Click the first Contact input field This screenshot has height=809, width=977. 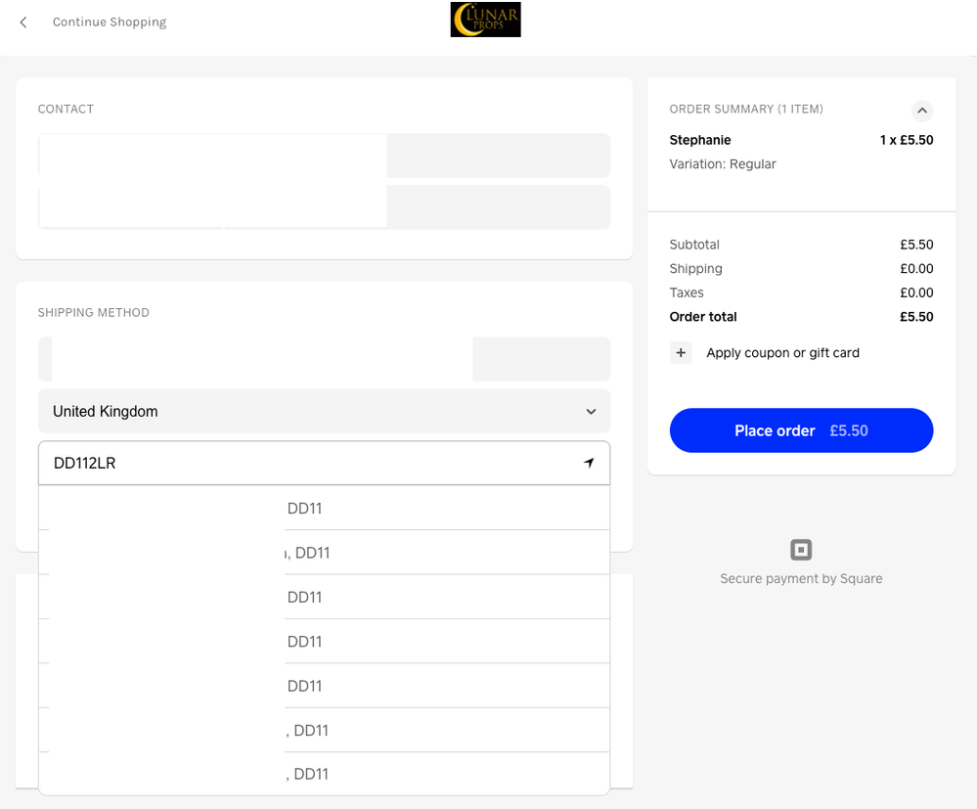point(324,156)
